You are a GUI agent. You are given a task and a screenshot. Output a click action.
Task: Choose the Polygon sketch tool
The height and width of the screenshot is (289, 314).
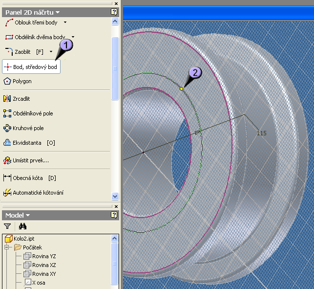22,81
